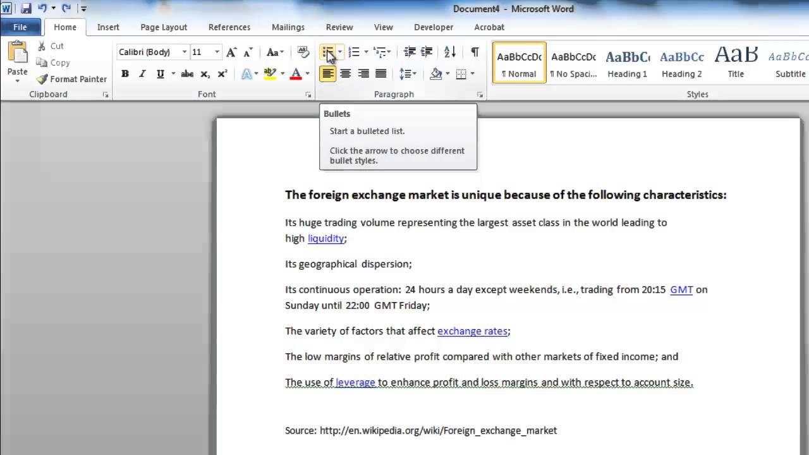
Task: Click the Shading paint bucket icon
Action: pos(436,74)
